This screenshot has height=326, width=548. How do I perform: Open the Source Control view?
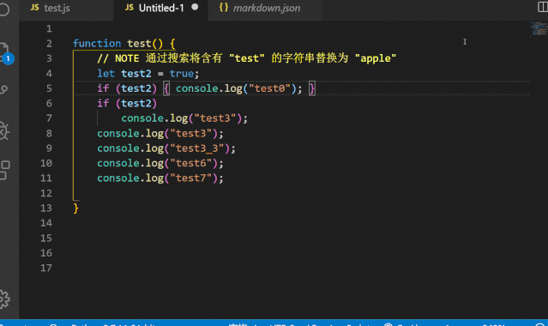click(3, 90)
